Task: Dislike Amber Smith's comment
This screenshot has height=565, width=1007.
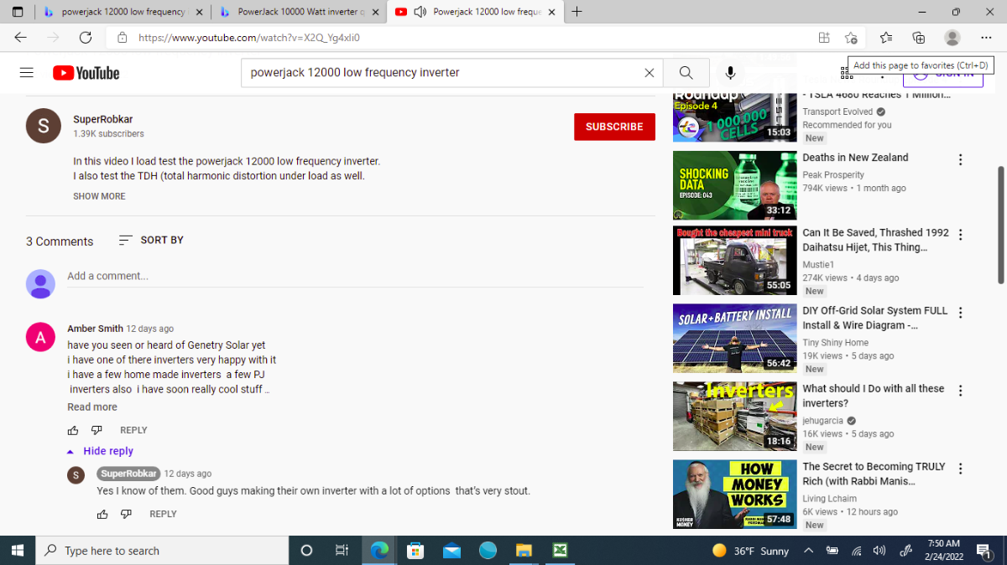Action: pyautogui.click(x=97, y=430)
